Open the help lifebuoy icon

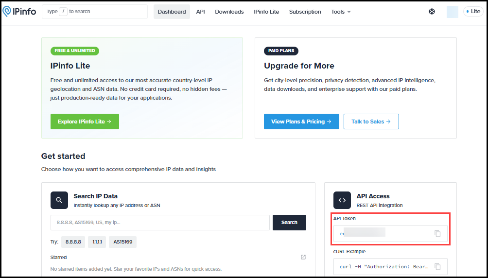(x=432, y=12)
